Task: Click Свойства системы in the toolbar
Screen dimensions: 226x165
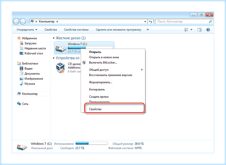Action: [x=76, y=30]
